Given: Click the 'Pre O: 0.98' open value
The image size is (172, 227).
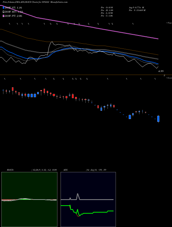Looking at the screenshot, I should coord(107,8).
